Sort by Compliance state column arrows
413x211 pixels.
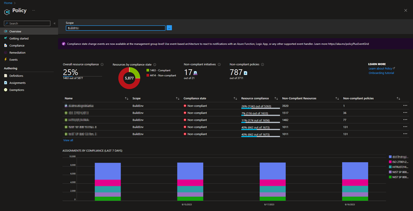235,99
